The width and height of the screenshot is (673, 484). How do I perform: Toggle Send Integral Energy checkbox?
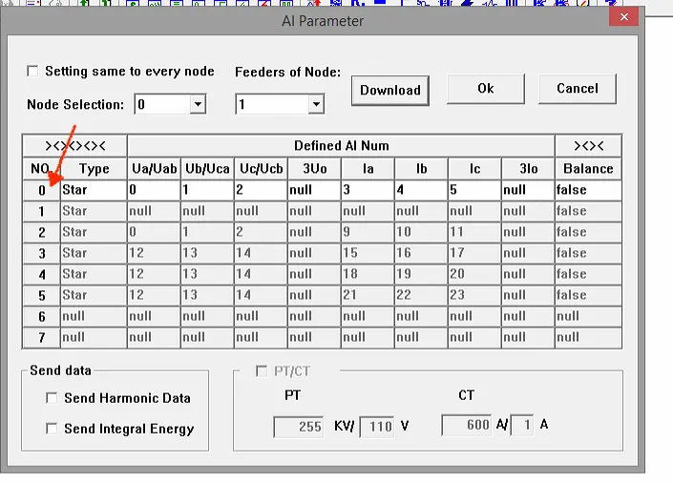click(52, 429)
